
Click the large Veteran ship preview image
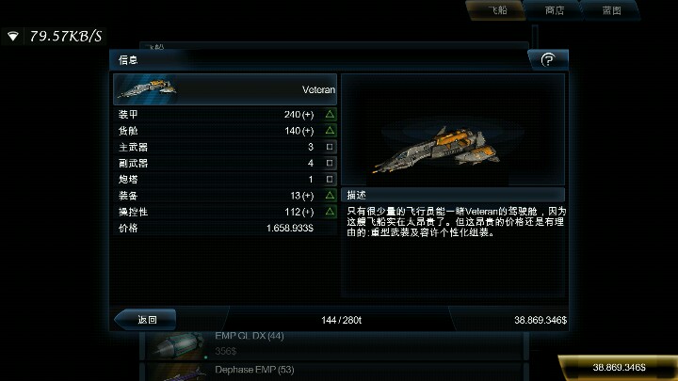(437, 149)
